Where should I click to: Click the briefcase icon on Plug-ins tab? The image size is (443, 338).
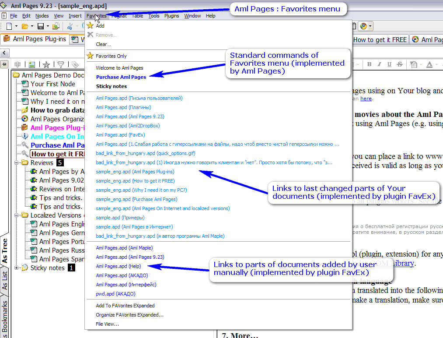[7, 39]
